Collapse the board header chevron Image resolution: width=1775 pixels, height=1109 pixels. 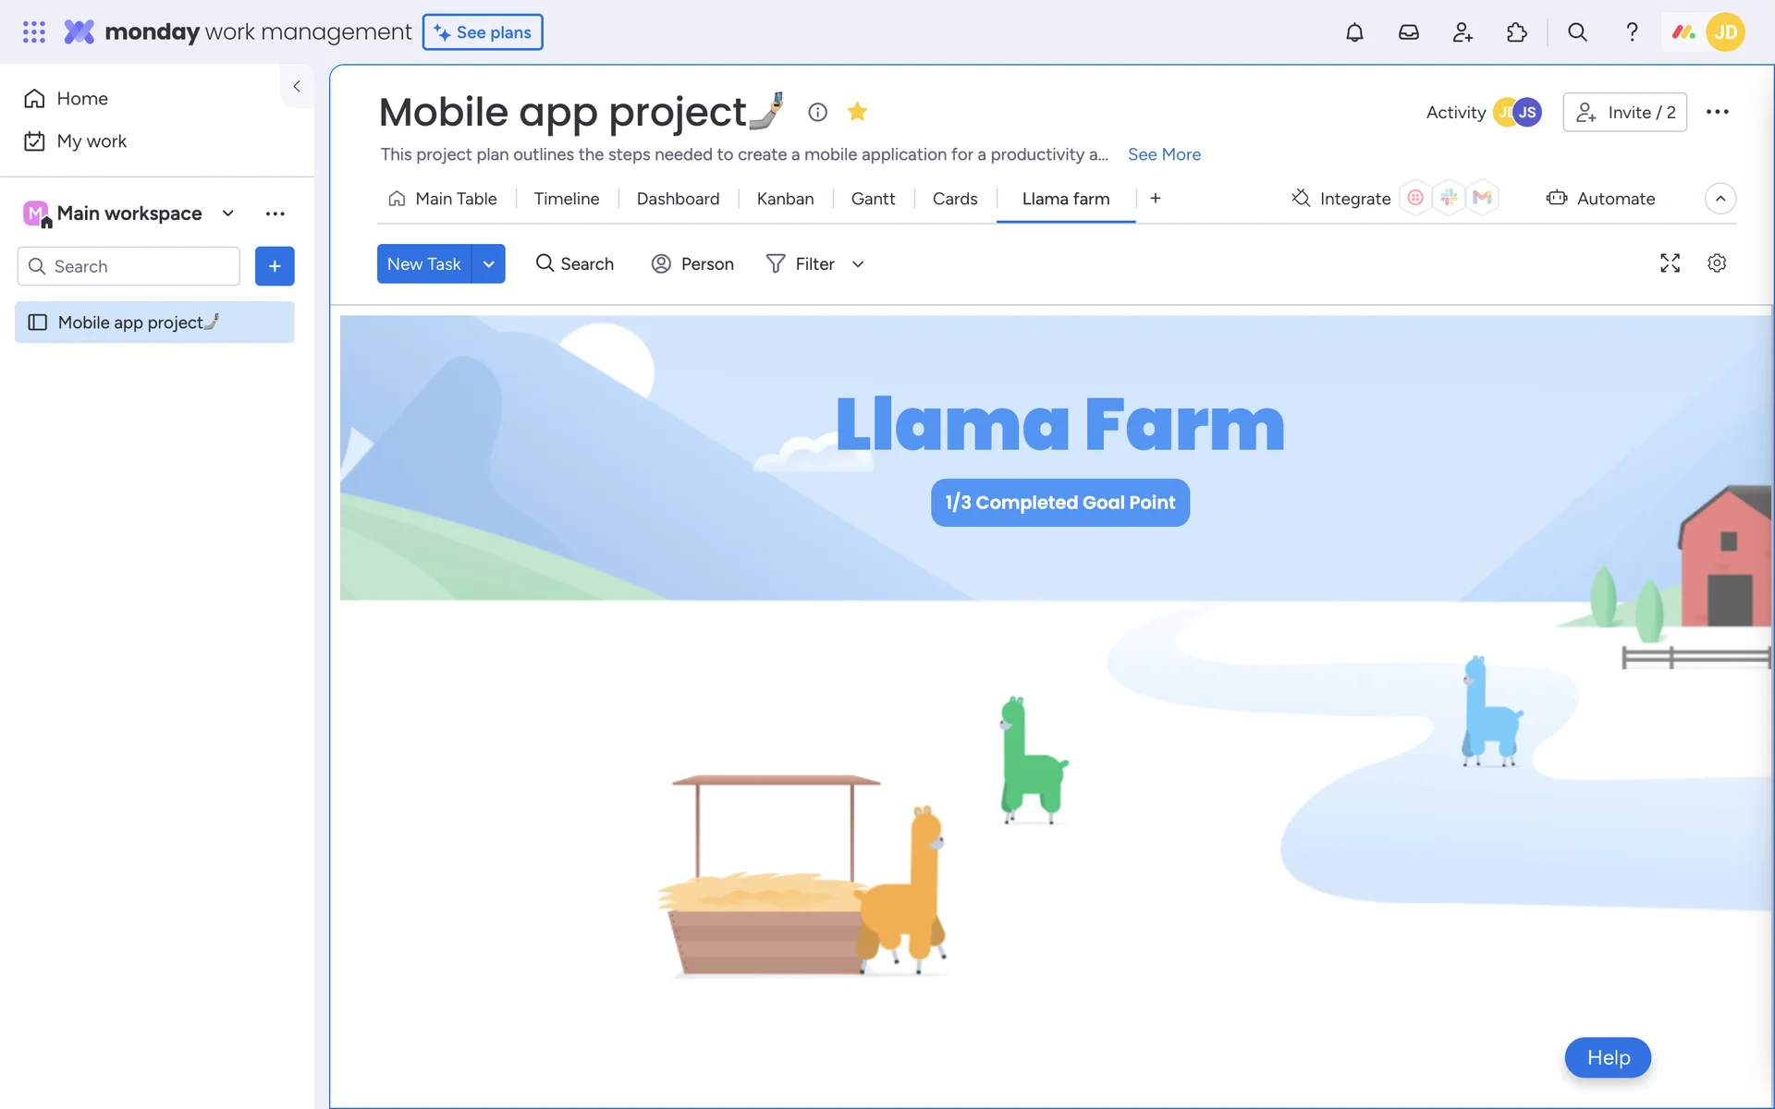click(1720, 199)
